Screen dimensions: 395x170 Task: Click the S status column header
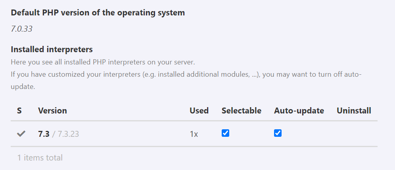[19, 111]
